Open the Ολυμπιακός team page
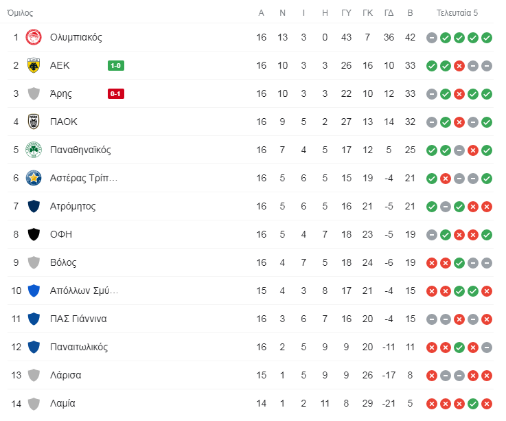The image size is (506, 421). (76, 37)
